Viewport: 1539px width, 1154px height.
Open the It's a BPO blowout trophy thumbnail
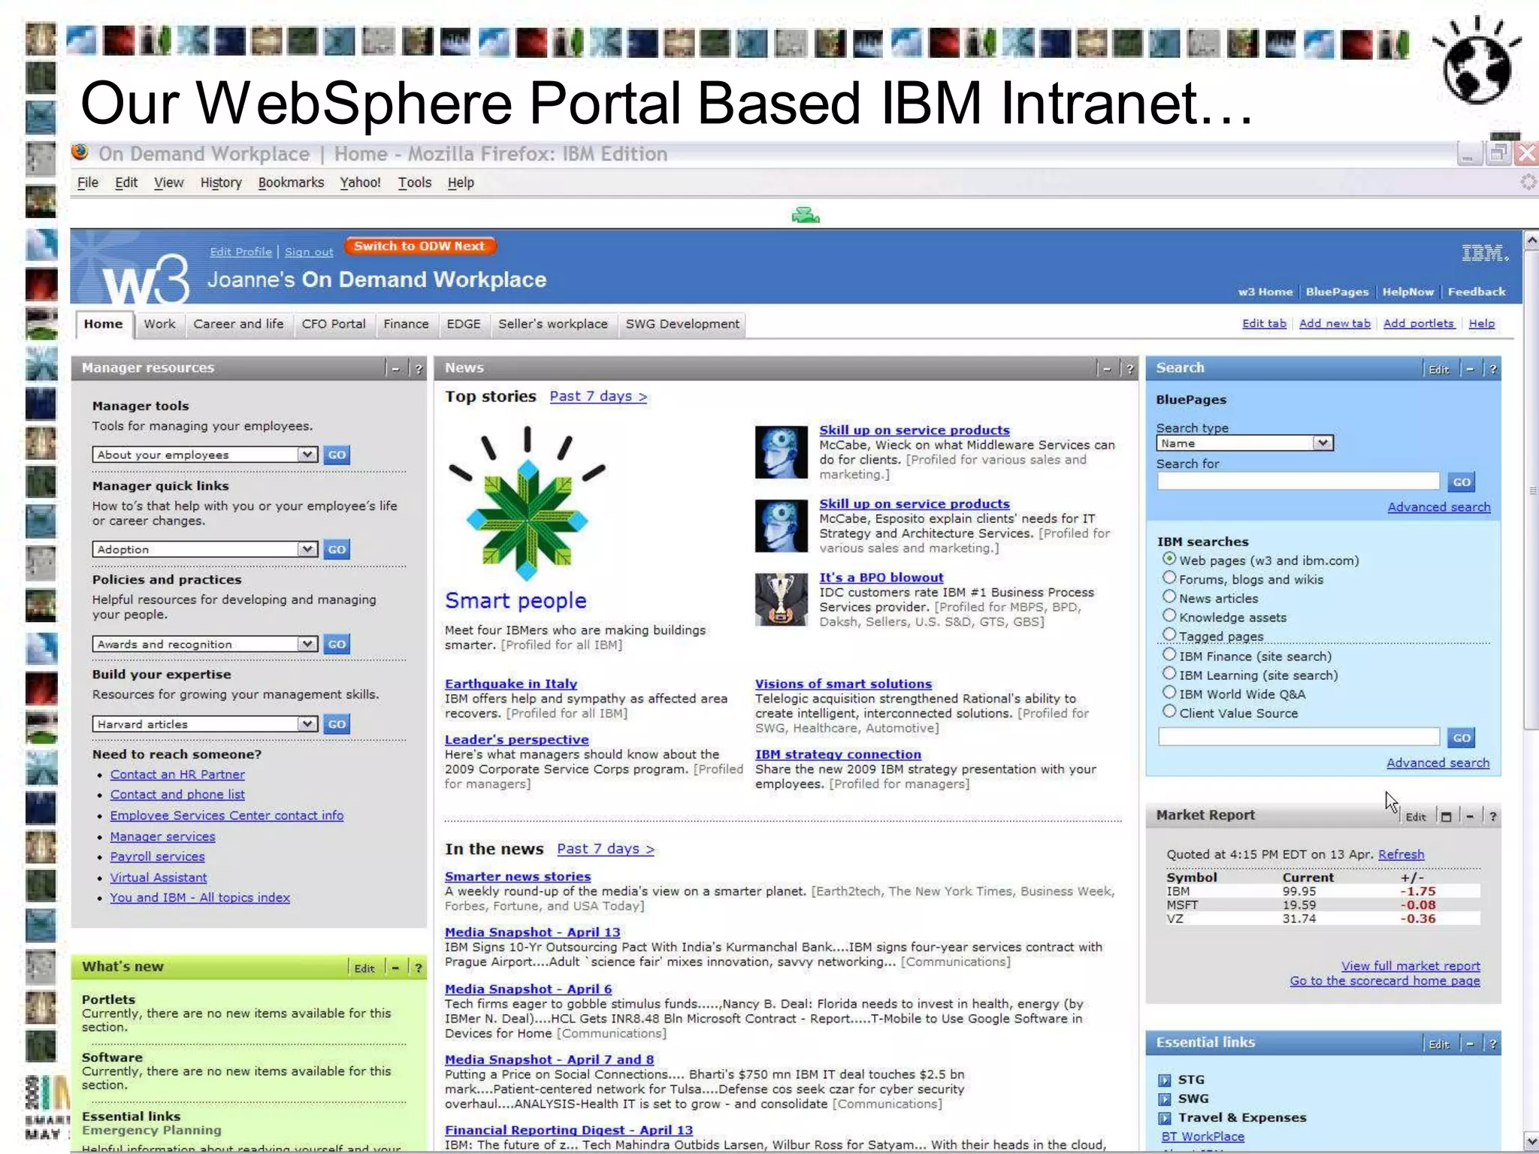pyautogui.click(x=782, y=599)
